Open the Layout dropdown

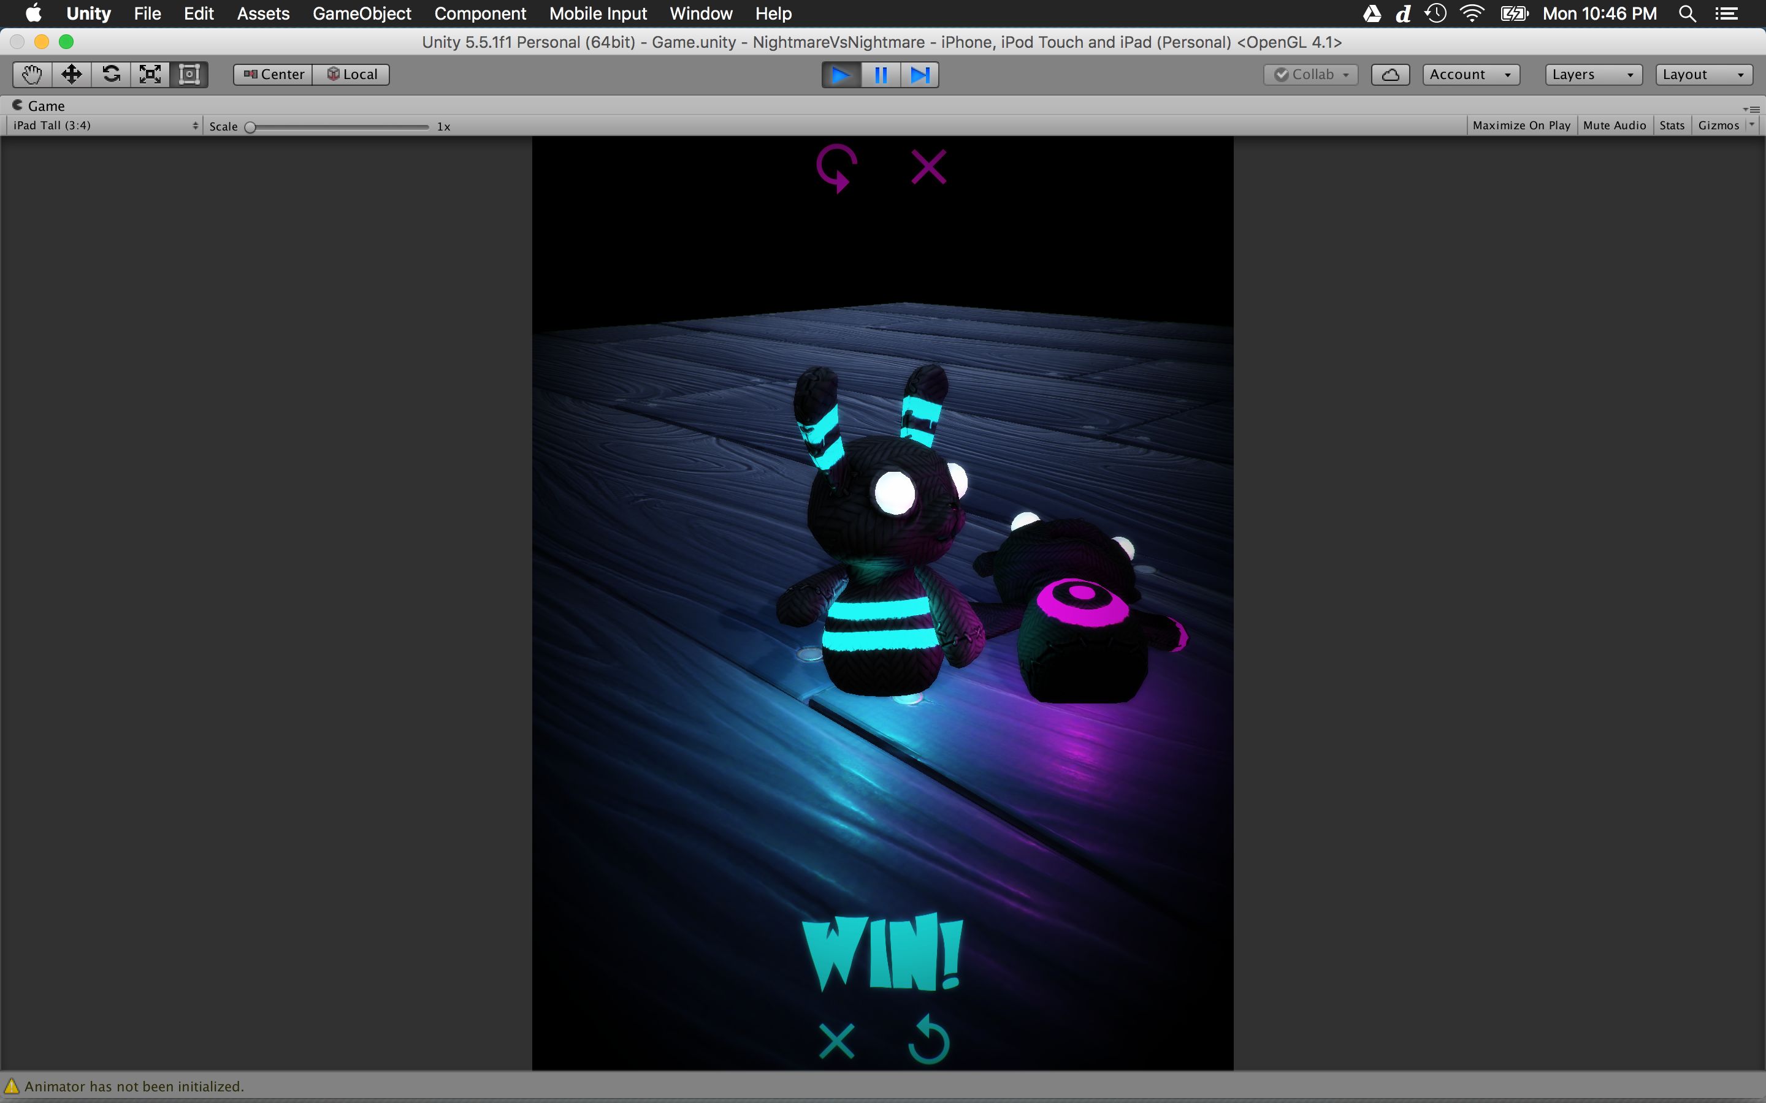1702,74
